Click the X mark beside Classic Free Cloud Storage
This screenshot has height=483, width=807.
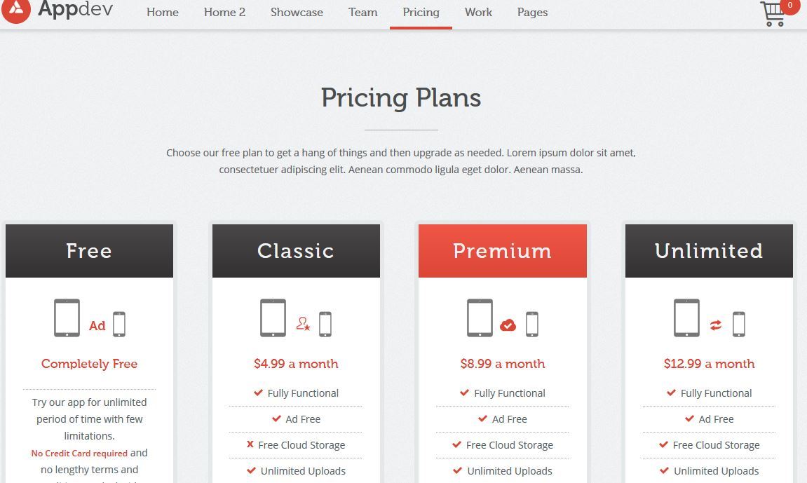click(x=250, y=444)
